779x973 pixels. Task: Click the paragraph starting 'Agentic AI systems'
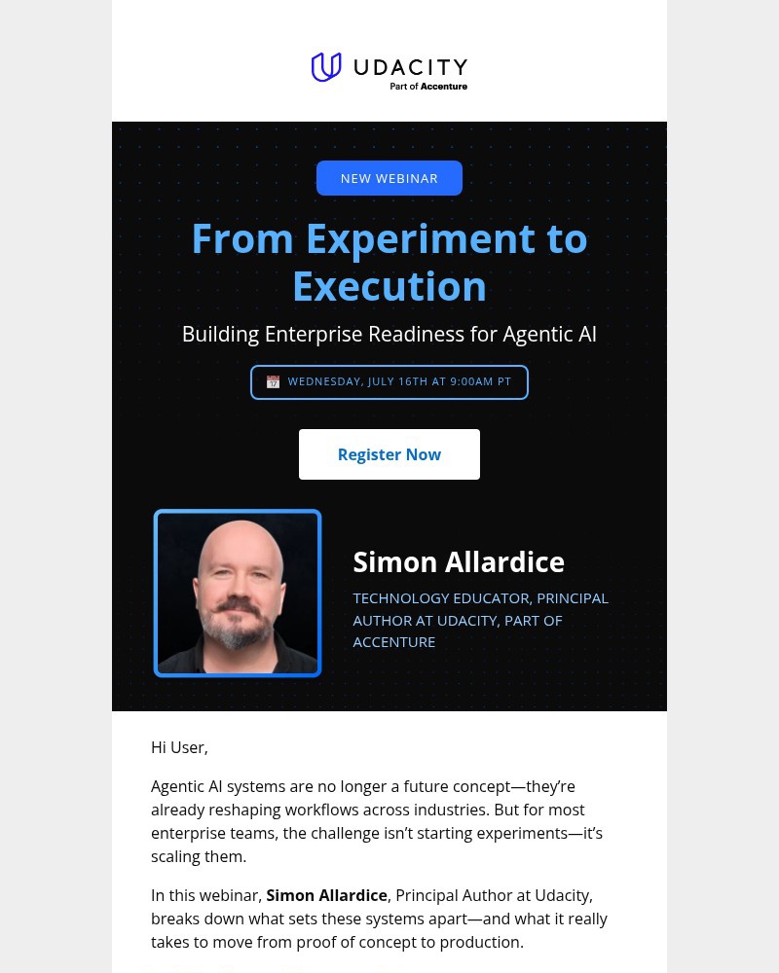coord(377,821)
